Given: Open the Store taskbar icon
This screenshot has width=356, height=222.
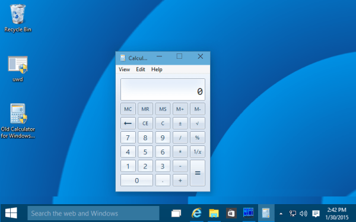Looking at the screenshot, I should pyautogui.click(x=231, y=213).
